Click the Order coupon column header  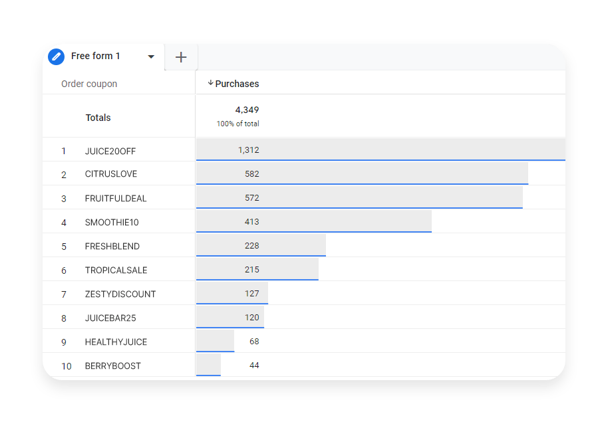[89, 83]
